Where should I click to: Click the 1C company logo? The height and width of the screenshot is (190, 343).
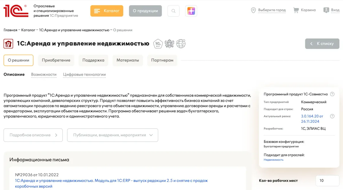click(x=16, y=11)
